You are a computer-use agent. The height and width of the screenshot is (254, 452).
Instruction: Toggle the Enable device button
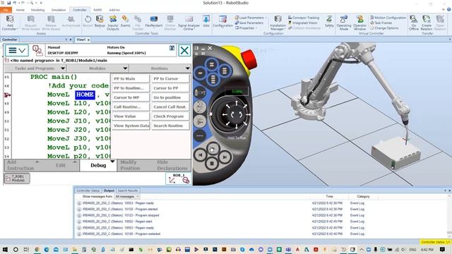(237, 91)
